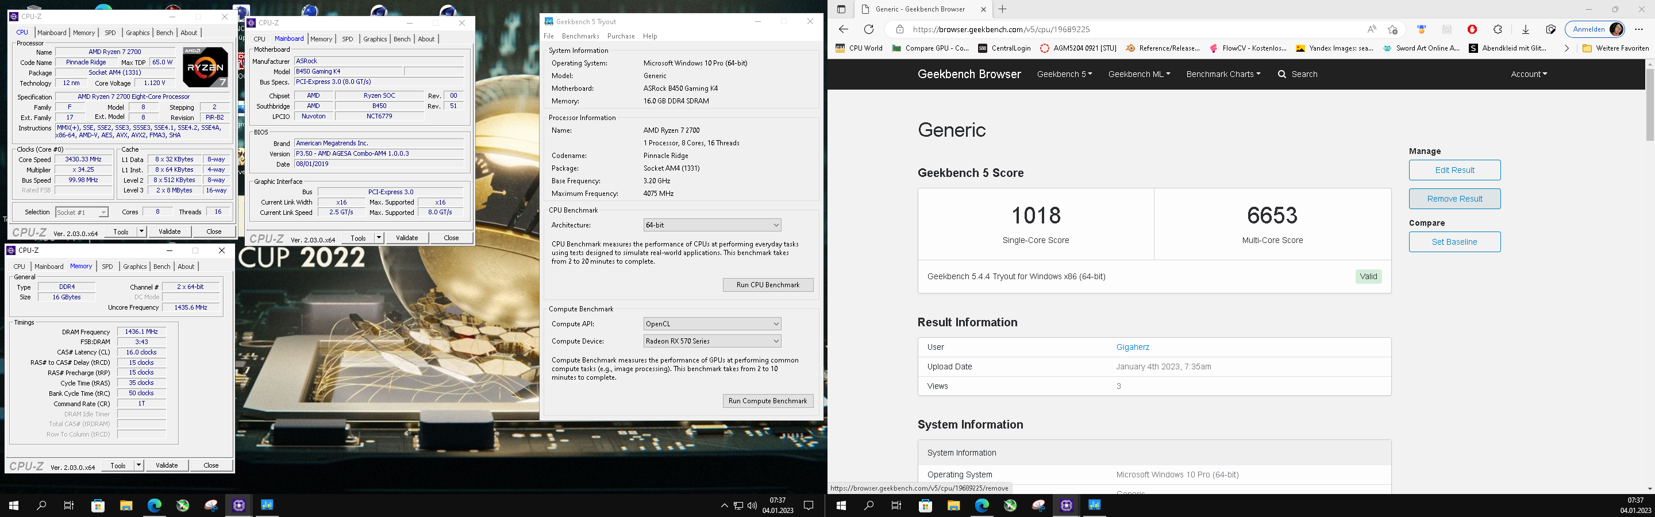Switch to SPD tab in CPU-Z Memory window
Viewport: 1655px width, 517px height.
pyautogui.click(x=107, y=267)
